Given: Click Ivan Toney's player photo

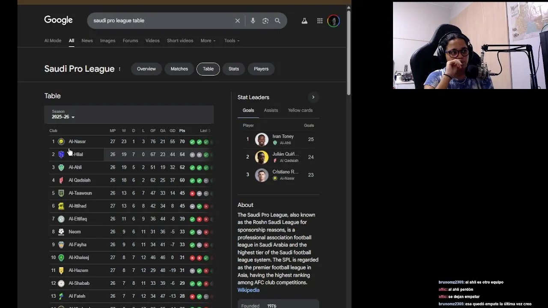Looking at the screenshot, I should pos(262,139).
